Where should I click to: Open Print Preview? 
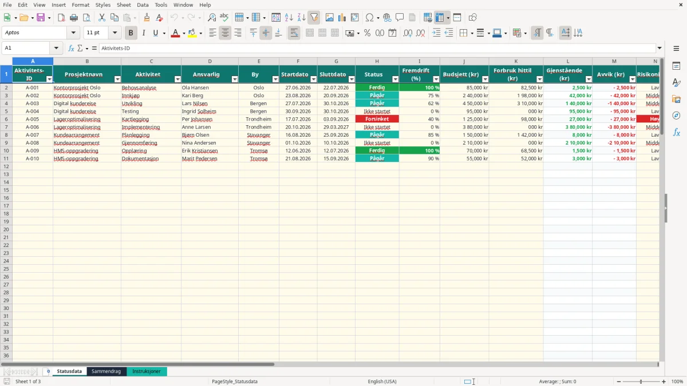click(x=86, y=18)
